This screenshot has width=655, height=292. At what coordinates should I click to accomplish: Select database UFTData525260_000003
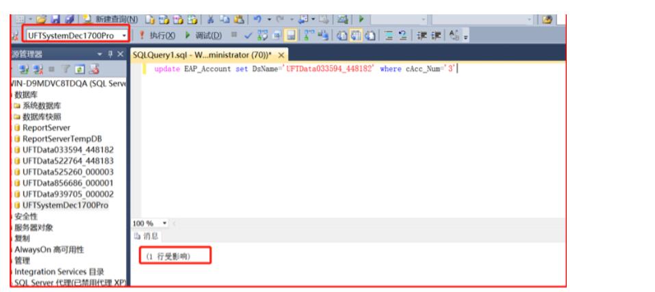click(68, 172)
